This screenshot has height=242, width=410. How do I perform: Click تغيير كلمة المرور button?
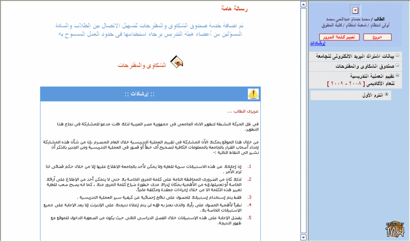(339, 37)
